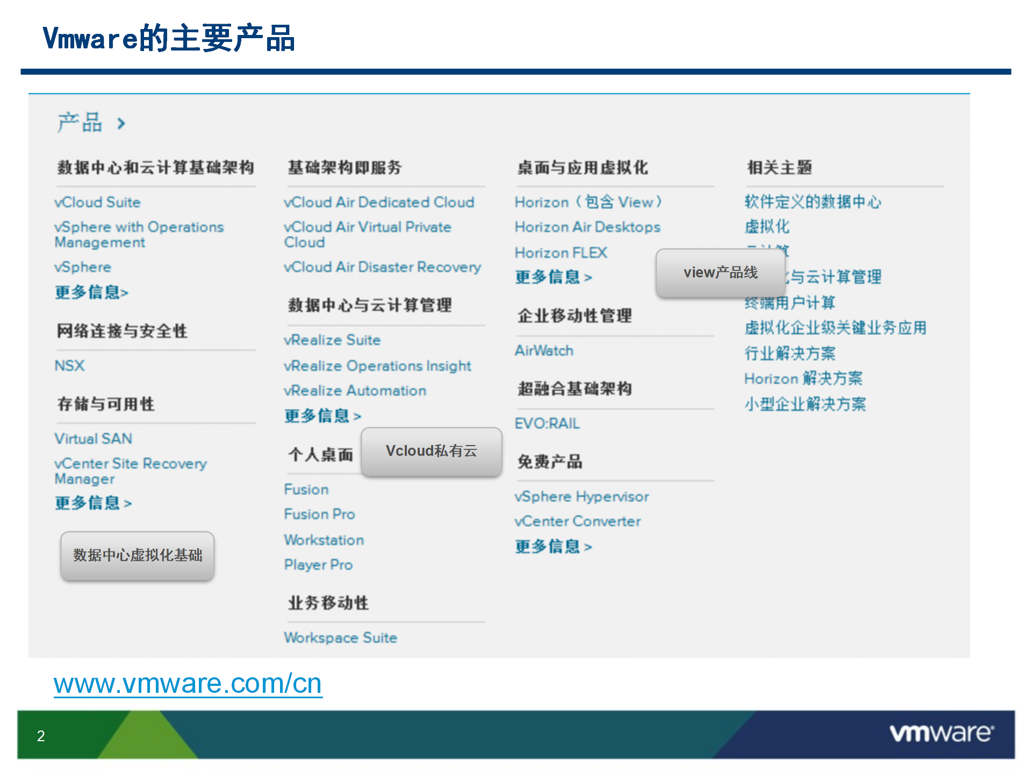Click the 数据中心虚拟化基础 callout button
The width and height of the screenshot is (1032, 774).
[x=138, y=556]
